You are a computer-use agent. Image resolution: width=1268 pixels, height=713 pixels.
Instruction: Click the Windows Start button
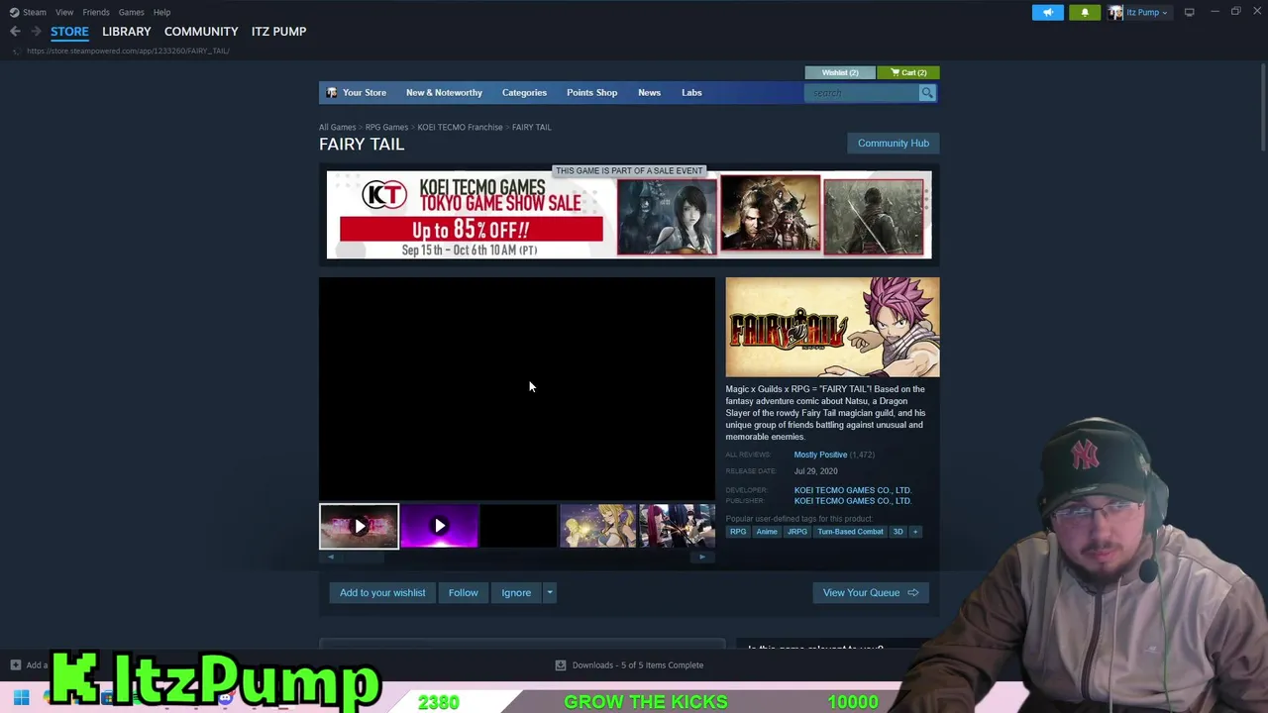tap(21, 699)
